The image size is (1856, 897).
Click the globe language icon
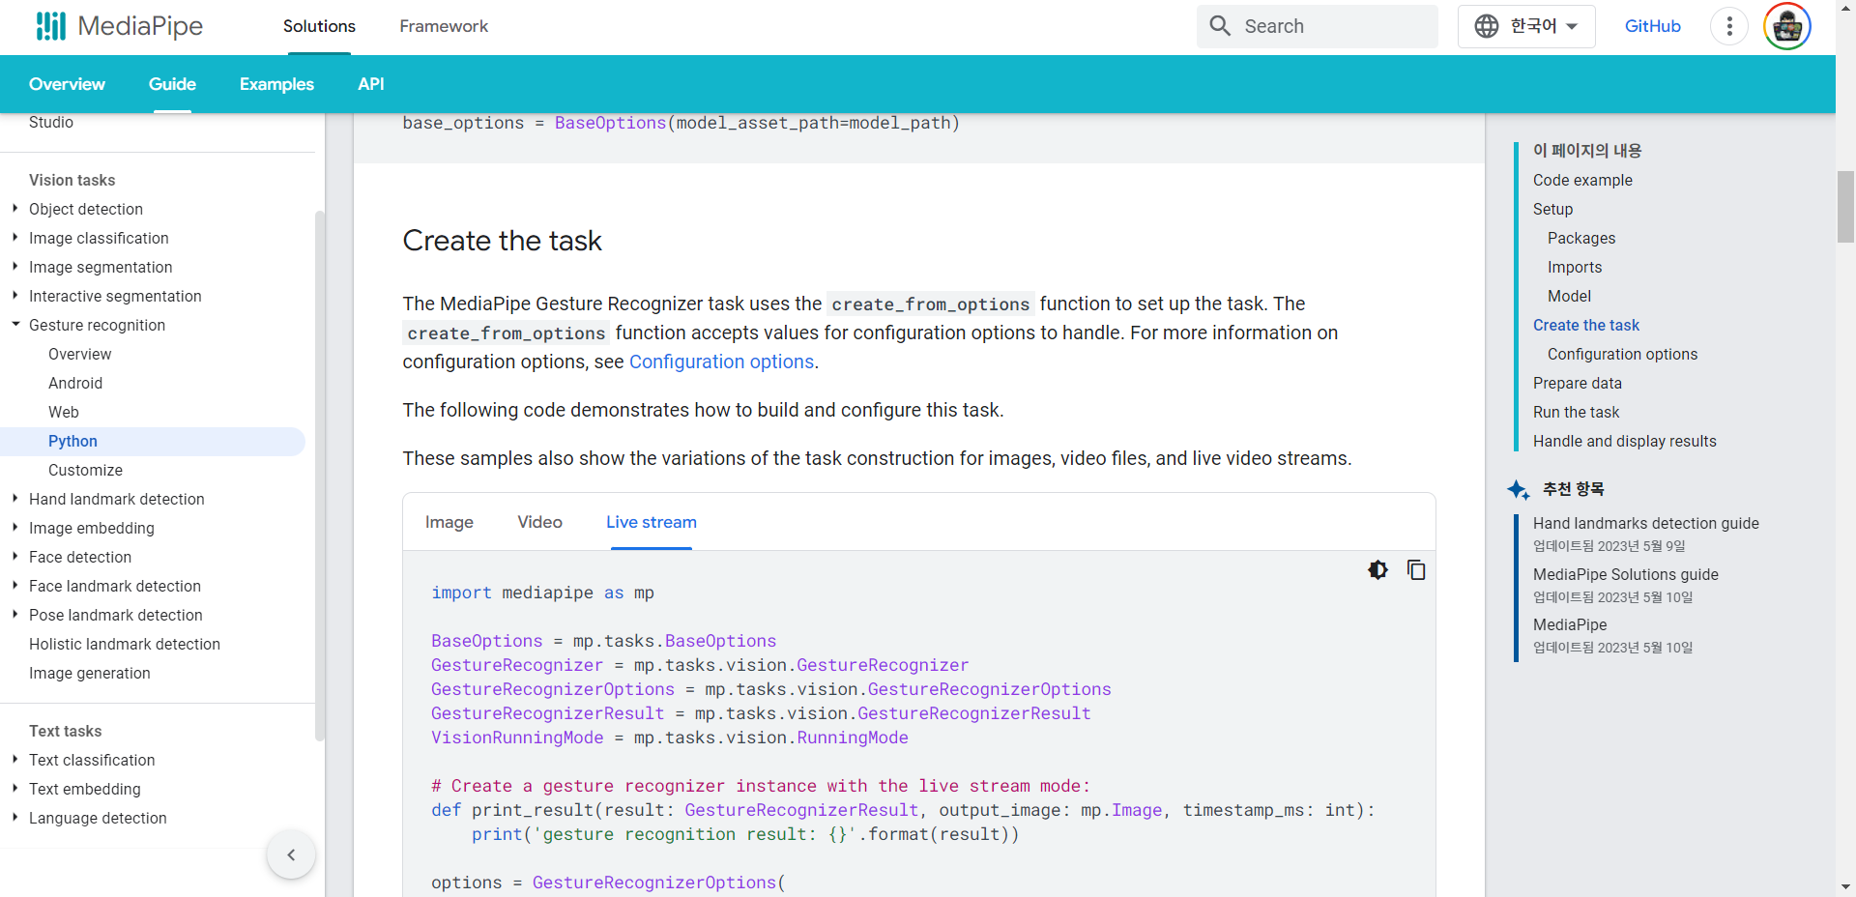point(1487,26)
